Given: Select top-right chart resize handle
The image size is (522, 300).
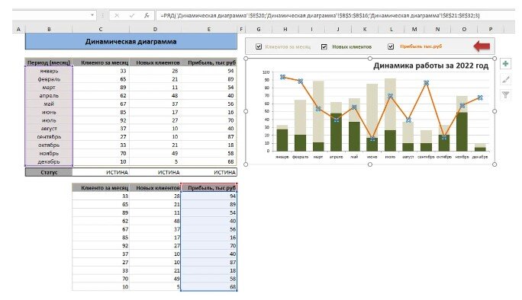Looking at the screenshot, I should tap(495, 59).
